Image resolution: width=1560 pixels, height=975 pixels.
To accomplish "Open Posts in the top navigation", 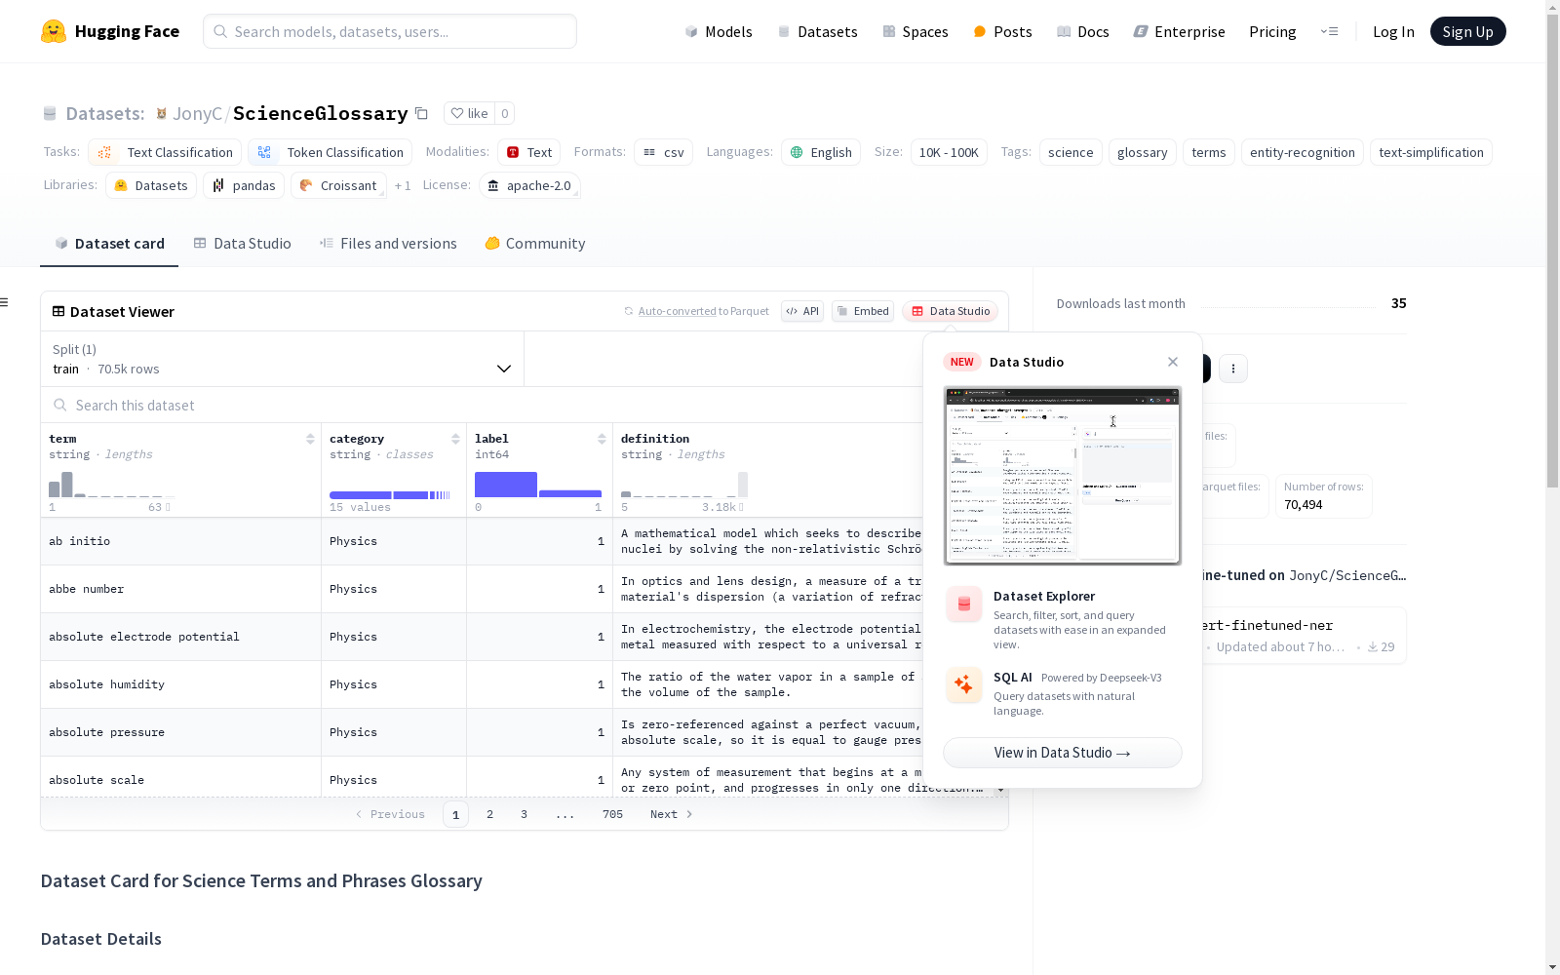I will 1002,31.
